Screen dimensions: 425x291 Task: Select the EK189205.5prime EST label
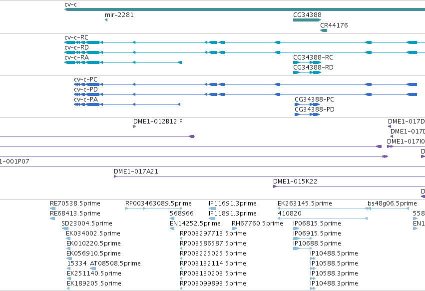94,283
